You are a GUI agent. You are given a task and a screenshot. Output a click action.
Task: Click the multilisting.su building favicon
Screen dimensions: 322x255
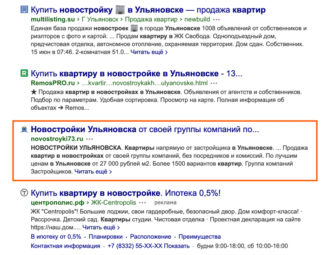coord(24,9)
